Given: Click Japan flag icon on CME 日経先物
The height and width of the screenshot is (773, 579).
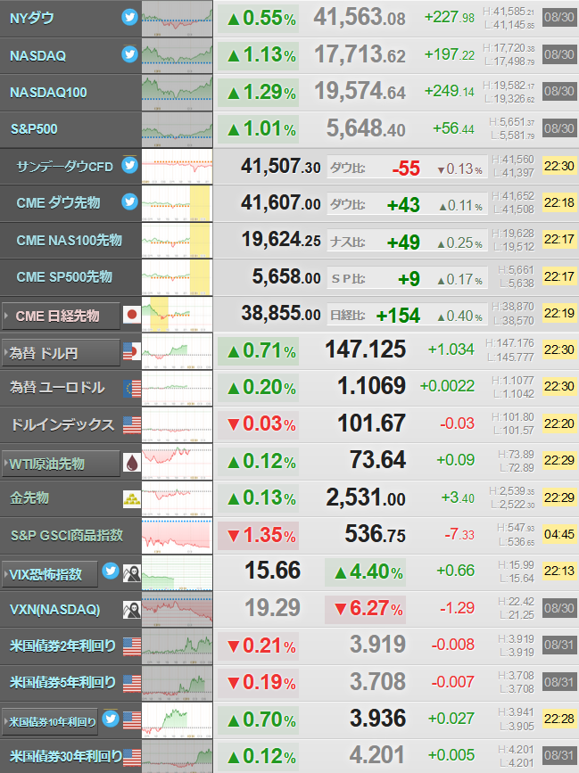Looking at the screenshot, I should tap(132, 314).
